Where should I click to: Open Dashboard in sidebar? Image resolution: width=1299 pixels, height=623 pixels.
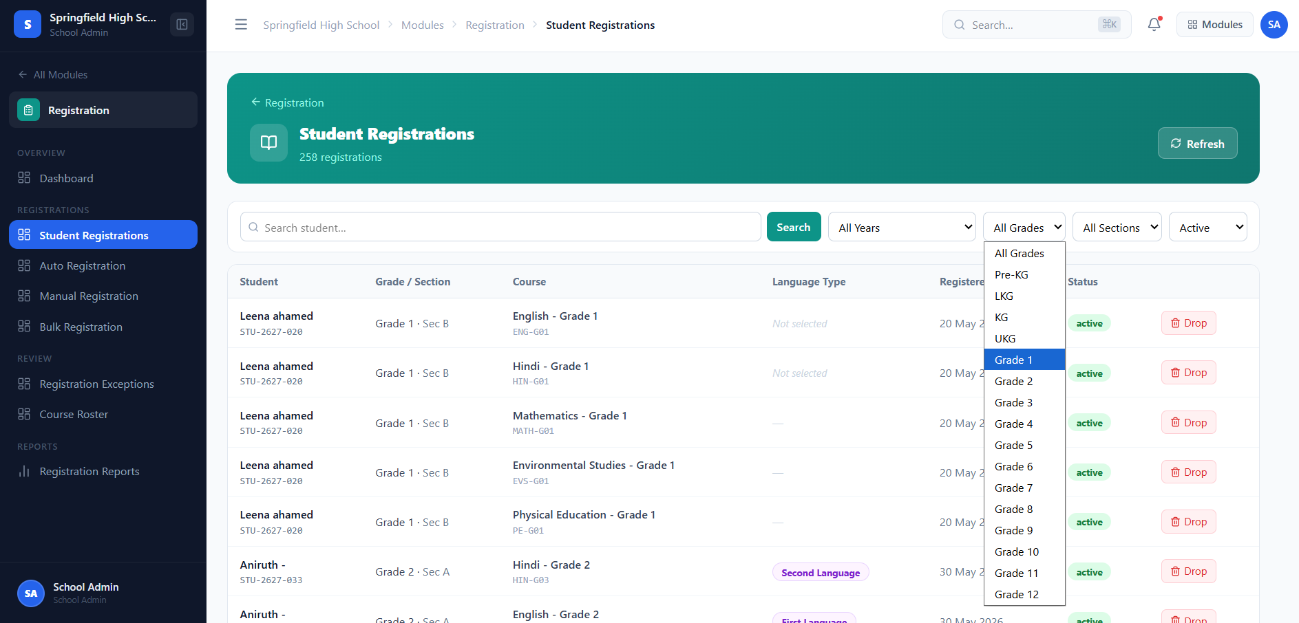(x=103, y=178)
